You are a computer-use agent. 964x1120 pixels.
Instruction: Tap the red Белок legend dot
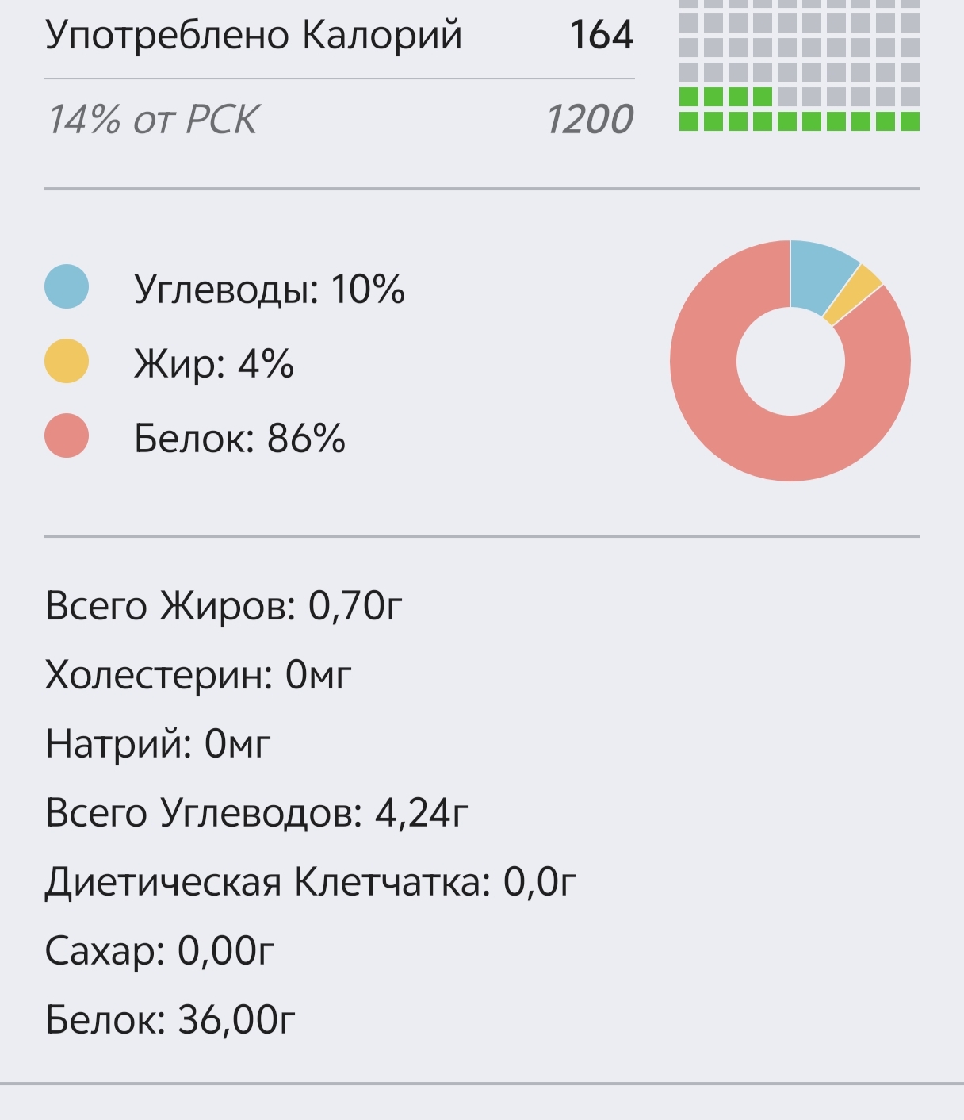(67, 436)
